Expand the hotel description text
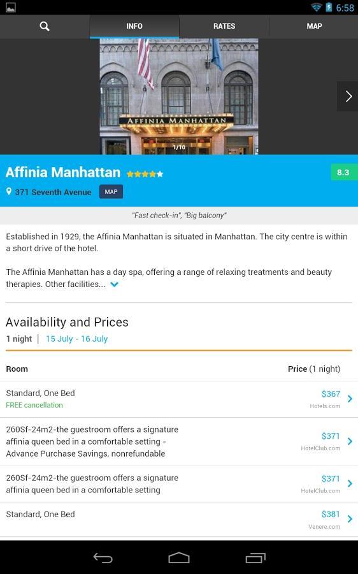 click(x=114, y=284)
